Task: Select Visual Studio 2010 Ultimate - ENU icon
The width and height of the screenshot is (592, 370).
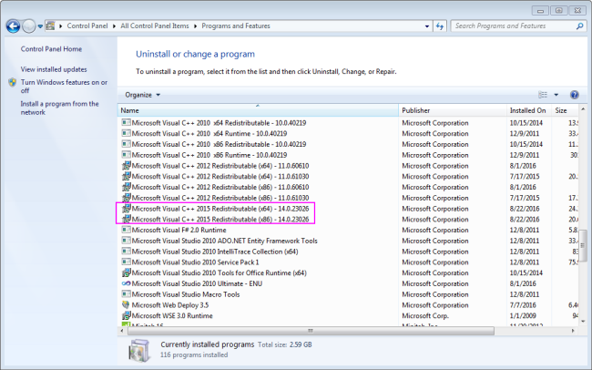Action: [126, 283]
